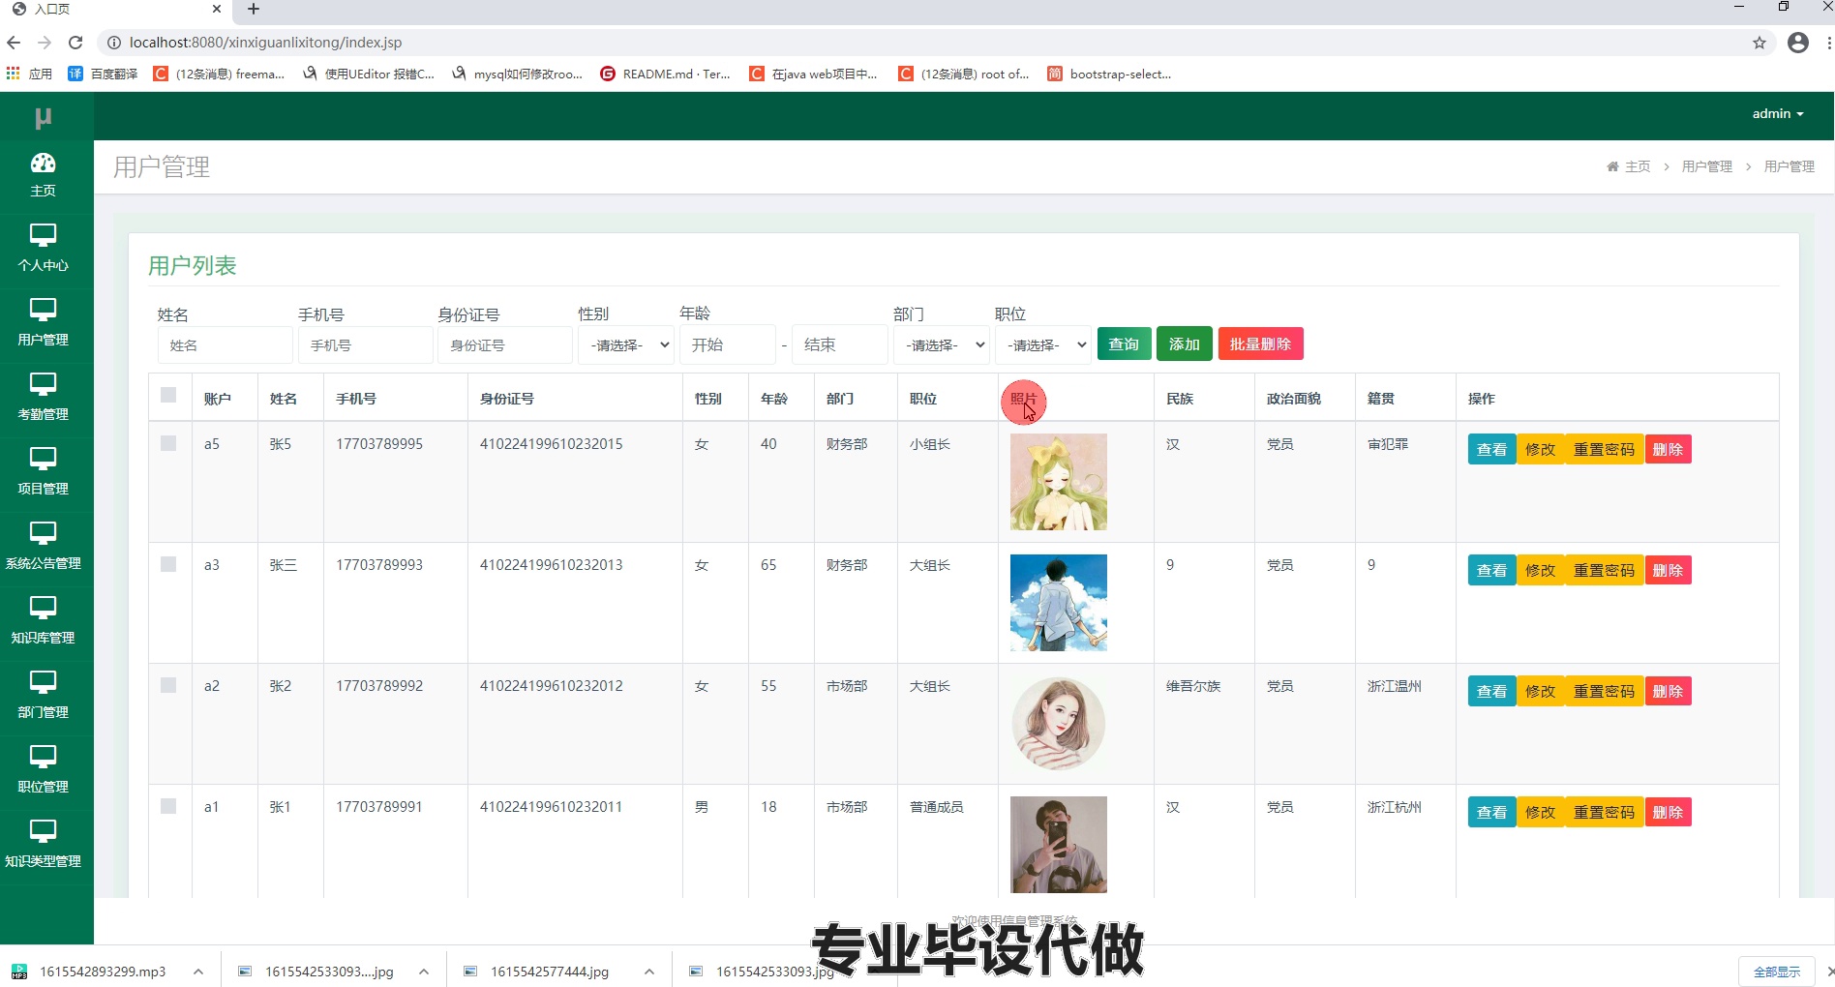Viewport: 1835px width, 987px height.
Task: Click the 批量删除 button
Action: [x=1260, y=344]
